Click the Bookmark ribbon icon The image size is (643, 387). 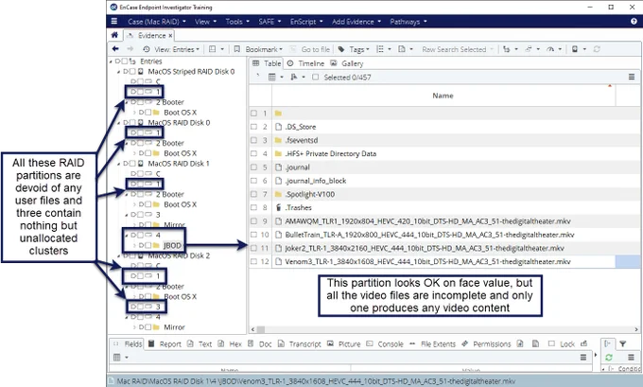[x=237, y=49]
